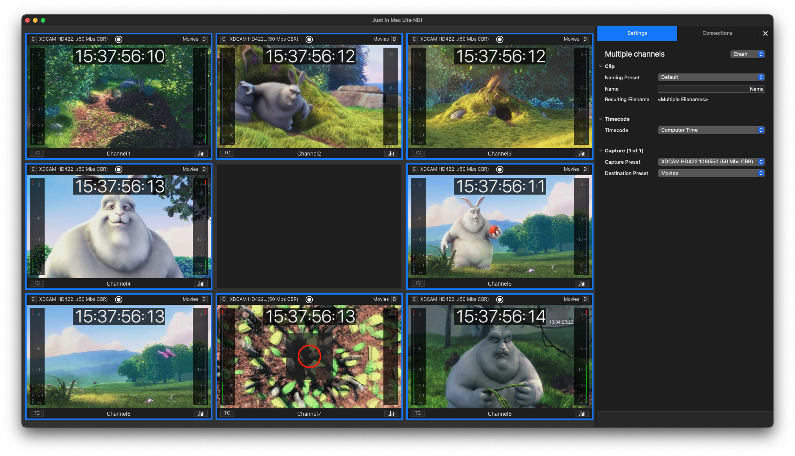Toggle the TC overlay on Channel7
795x456 pixels.
click(x=227, y=413)
